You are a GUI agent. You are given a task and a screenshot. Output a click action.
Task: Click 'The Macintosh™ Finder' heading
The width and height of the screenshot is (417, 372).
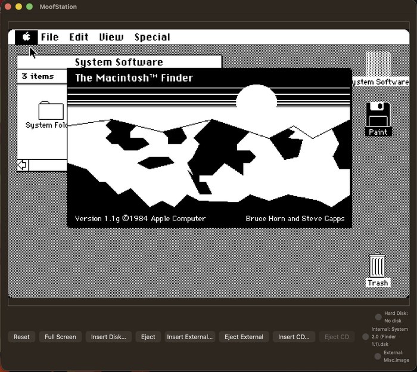[134, 78]
